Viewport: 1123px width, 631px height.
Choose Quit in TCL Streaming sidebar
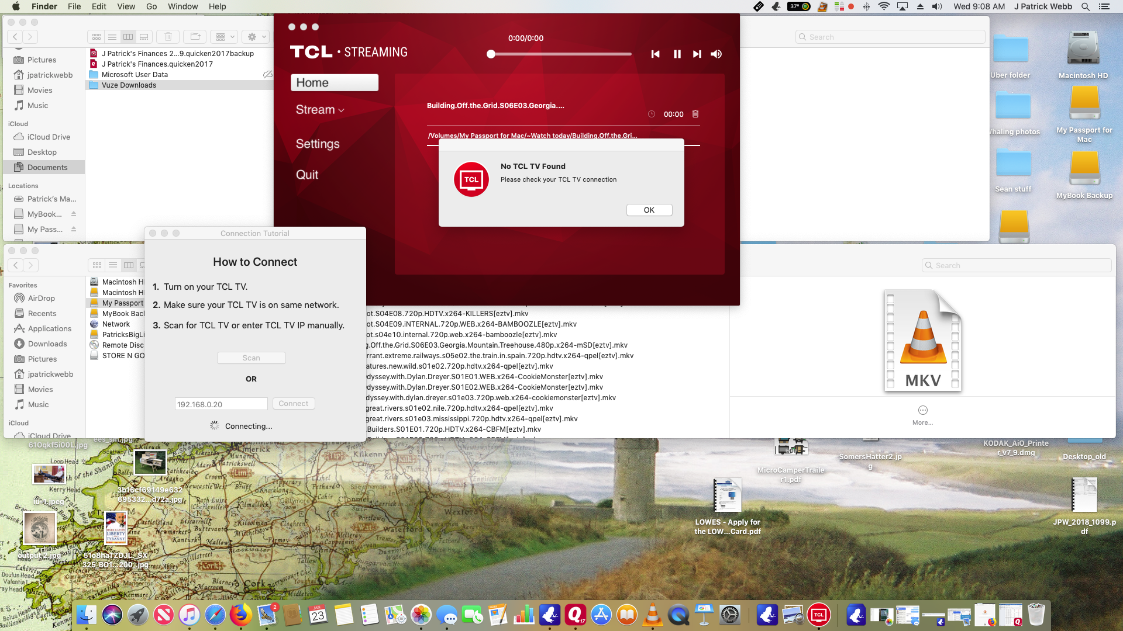[307, 175]
